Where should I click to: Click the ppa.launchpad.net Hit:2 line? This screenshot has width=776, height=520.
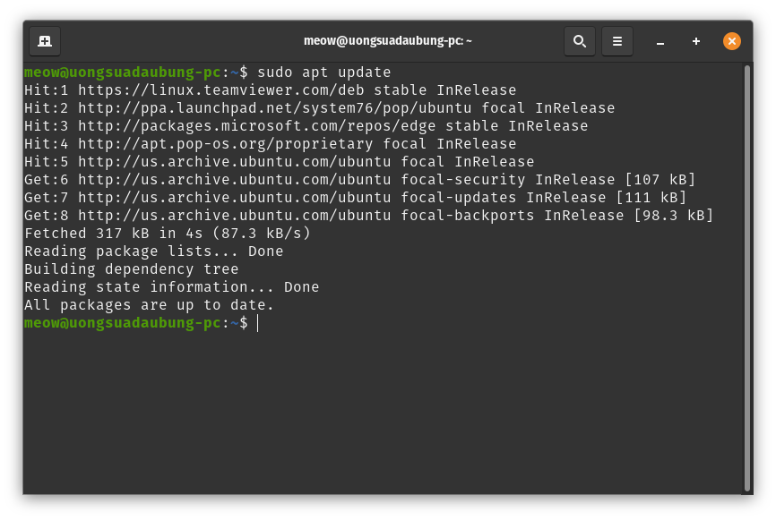(x=319, y=108)
